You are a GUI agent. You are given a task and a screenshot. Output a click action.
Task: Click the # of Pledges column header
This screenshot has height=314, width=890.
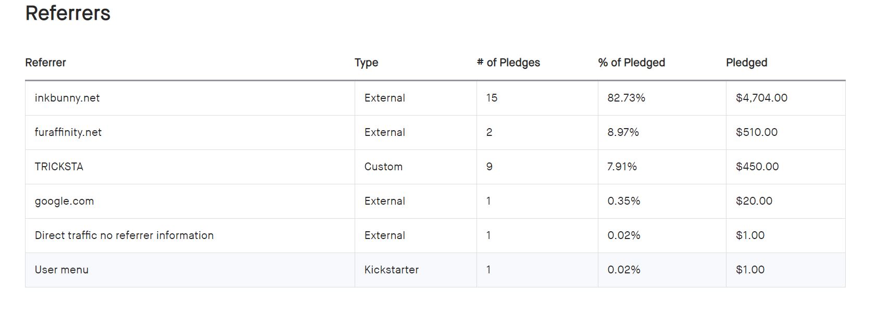pyautogui.click(x=508, y=62)
